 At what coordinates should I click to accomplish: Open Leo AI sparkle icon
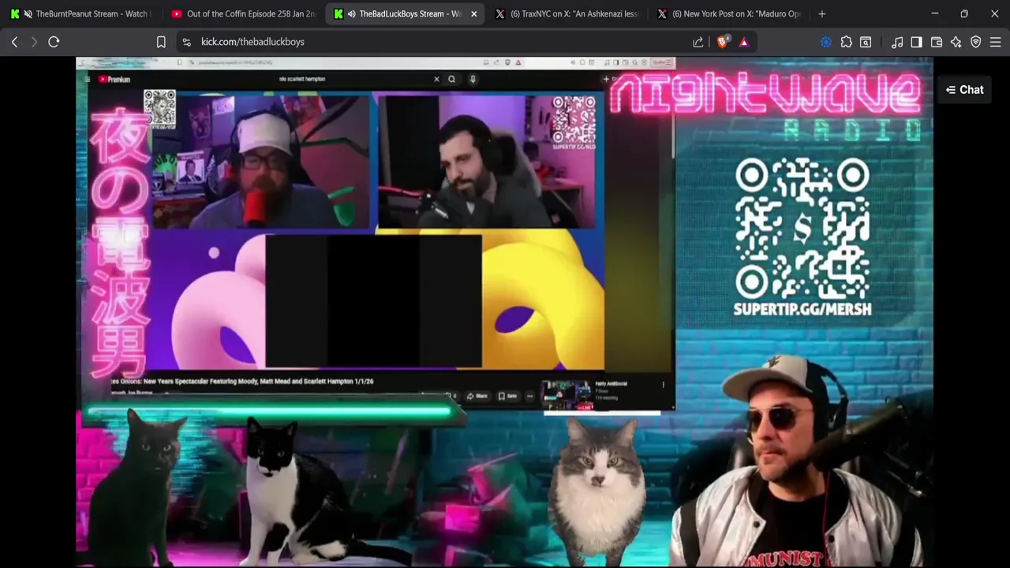tap(956, 42)
